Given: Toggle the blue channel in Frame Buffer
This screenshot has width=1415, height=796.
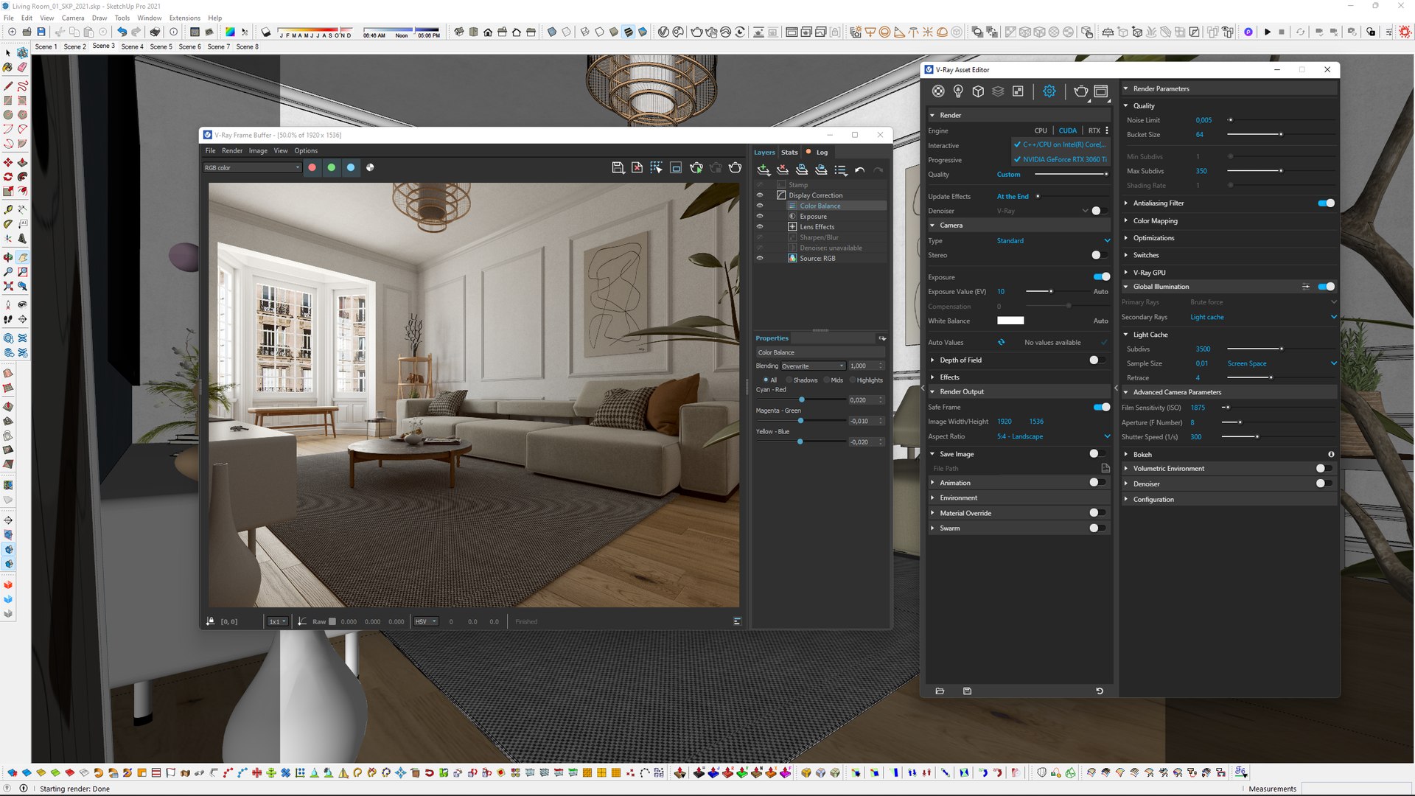Looking at the screenshot, I should tap(351, 168).
